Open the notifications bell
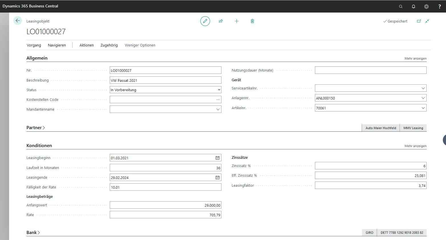This screenshot has height=240, width=446. click(414, 6)
